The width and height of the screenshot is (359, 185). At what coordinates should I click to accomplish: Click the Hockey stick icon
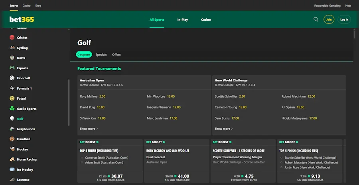click(x=12, y=149)
